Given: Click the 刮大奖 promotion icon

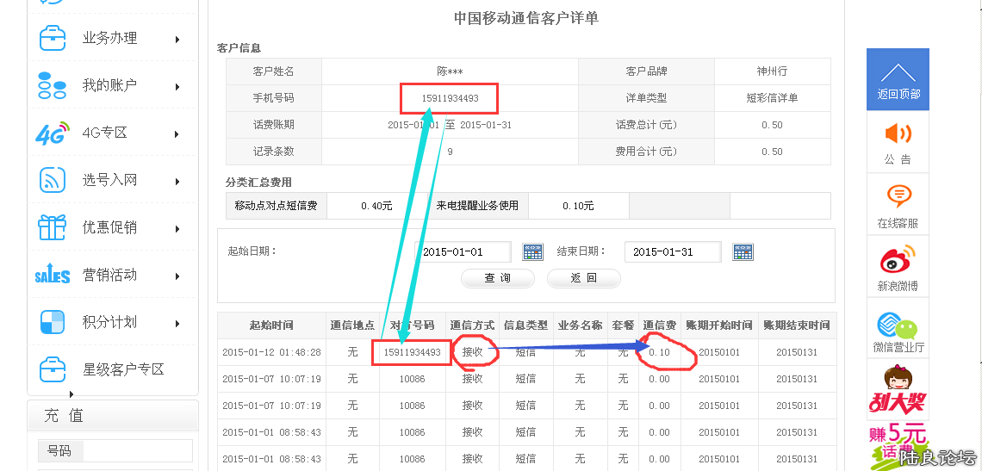Looking at the screenshot, I should coord(898,391).
